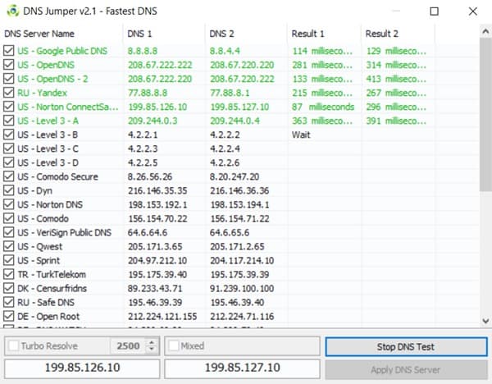Click the 209.244.0.3 address cell
The image size is (492, 384).
tap(153, 121)
